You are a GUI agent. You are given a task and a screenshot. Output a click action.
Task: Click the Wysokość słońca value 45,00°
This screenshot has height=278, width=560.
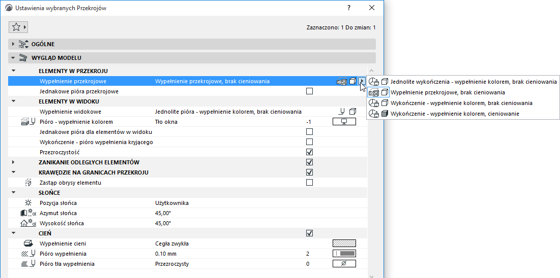click(x=163, y=224)
